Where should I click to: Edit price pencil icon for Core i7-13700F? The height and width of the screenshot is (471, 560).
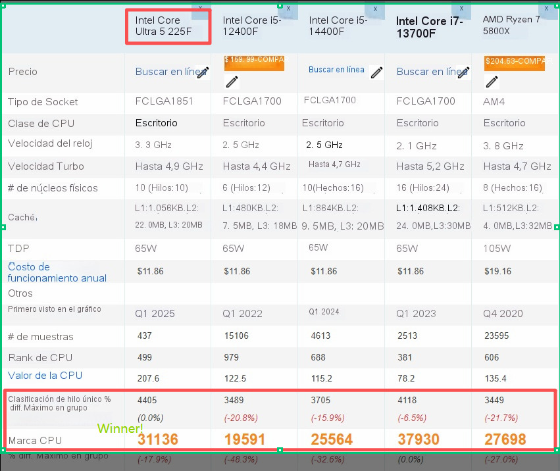pos(463,72)
